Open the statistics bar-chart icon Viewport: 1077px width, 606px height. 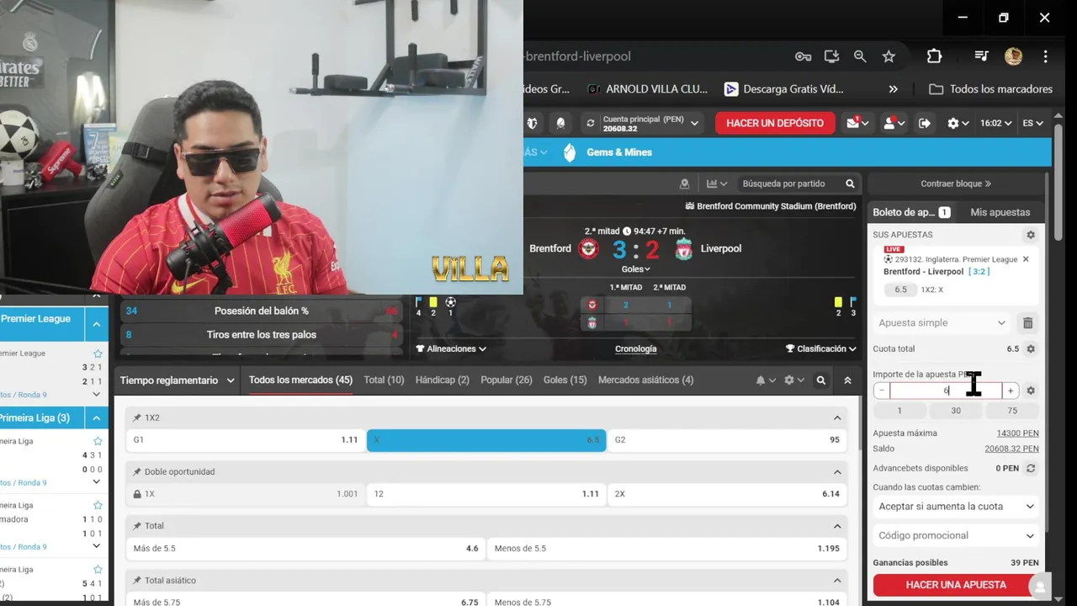pyautogui.click(x=713, y=183)
